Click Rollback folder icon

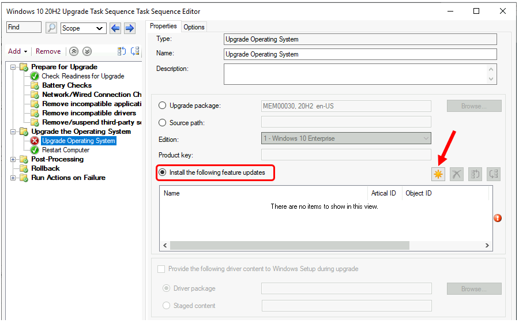(x=24, y=168)
